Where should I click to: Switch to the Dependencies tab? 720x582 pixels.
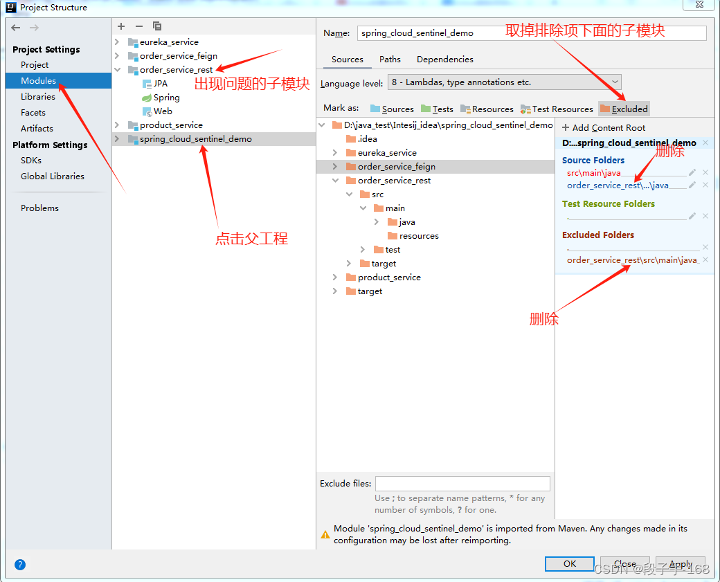tap(445, 60)
